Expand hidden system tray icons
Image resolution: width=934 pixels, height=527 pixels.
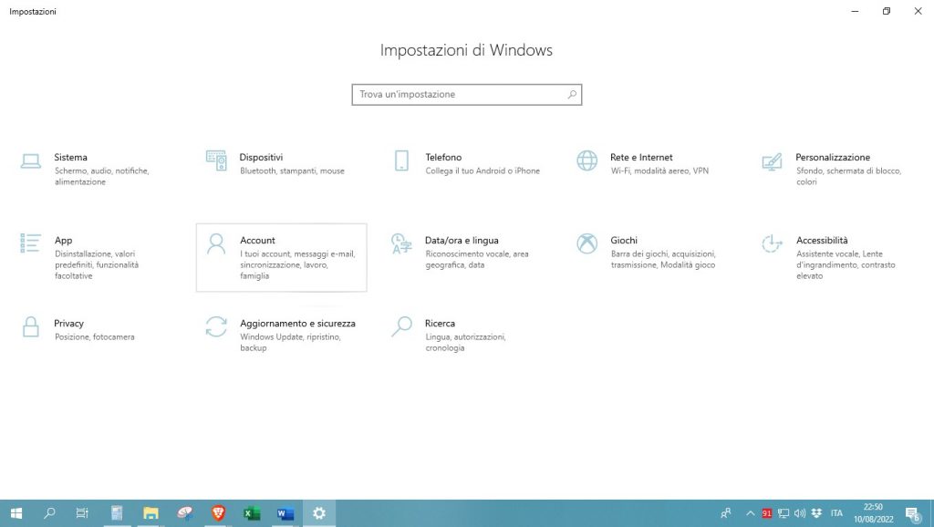click(749, 513)
